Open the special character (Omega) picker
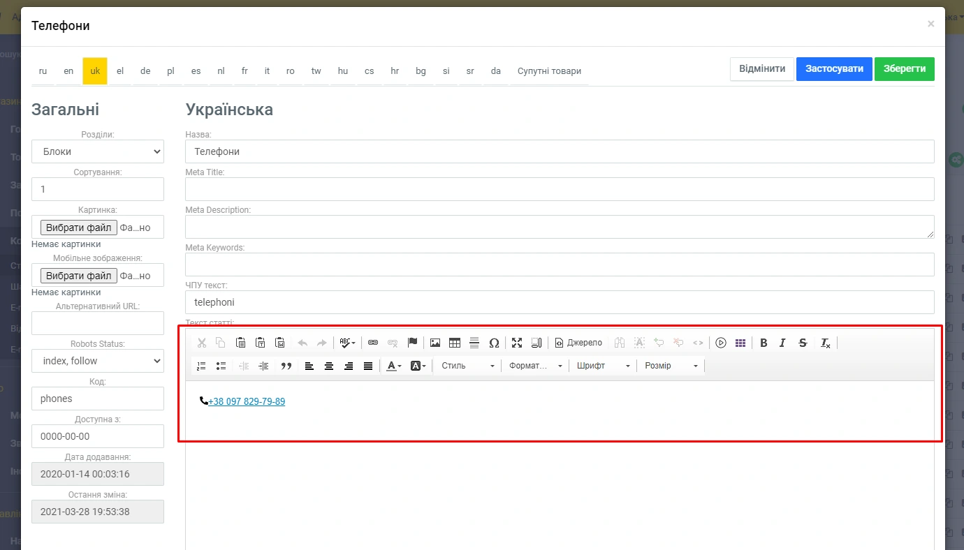Screen dimensions: 964x550 click(x=494, y=343)
